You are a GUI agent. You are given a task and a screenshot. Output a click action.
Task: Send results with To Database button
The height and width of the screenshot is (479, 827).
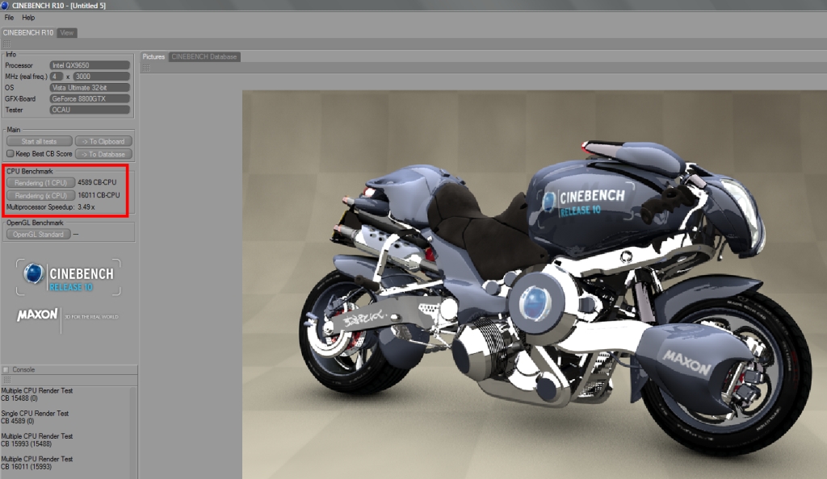coord(103,154)
